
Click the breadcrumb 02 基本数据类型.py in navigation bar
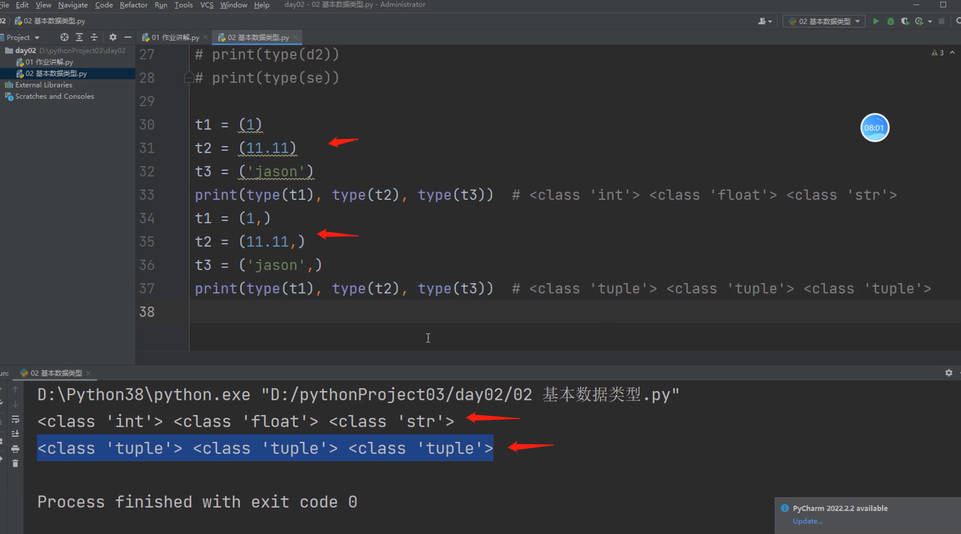coord(50,21)
